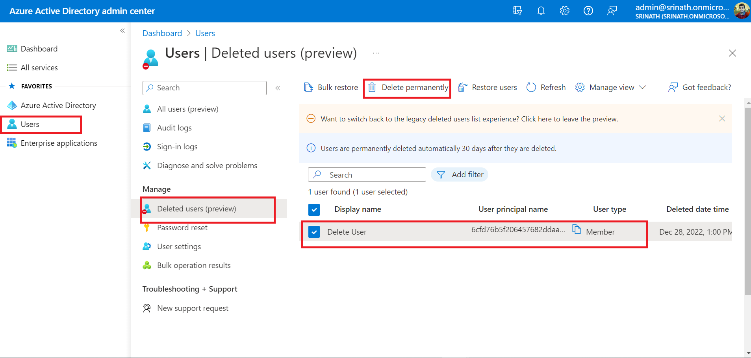The image size is (751, 358).
Task: Uncheck the Delete User row checkbox
Action: 314,232
